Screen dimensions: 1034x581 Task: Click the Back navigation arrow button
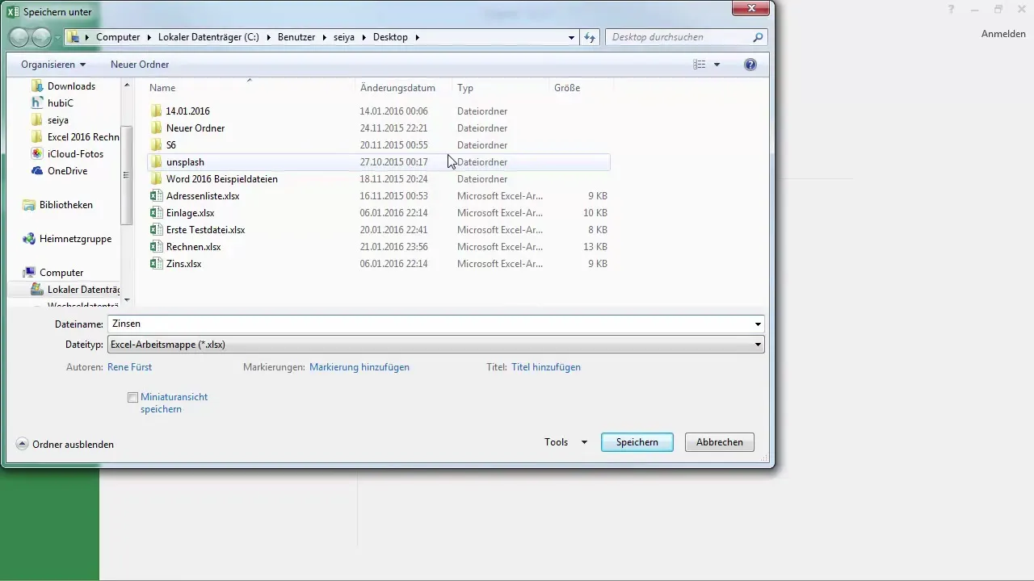[x=19, y=37]
